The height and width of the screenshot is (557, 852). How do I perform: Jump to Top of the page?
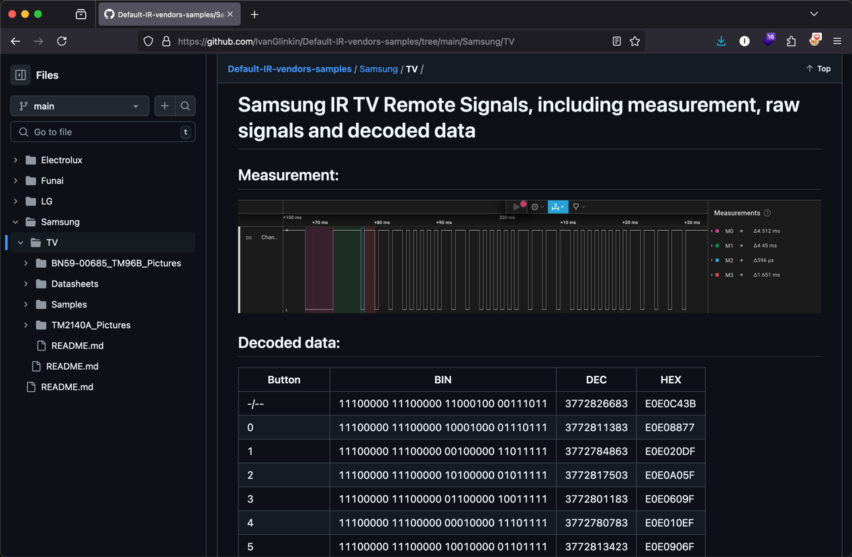click(818, 69)
